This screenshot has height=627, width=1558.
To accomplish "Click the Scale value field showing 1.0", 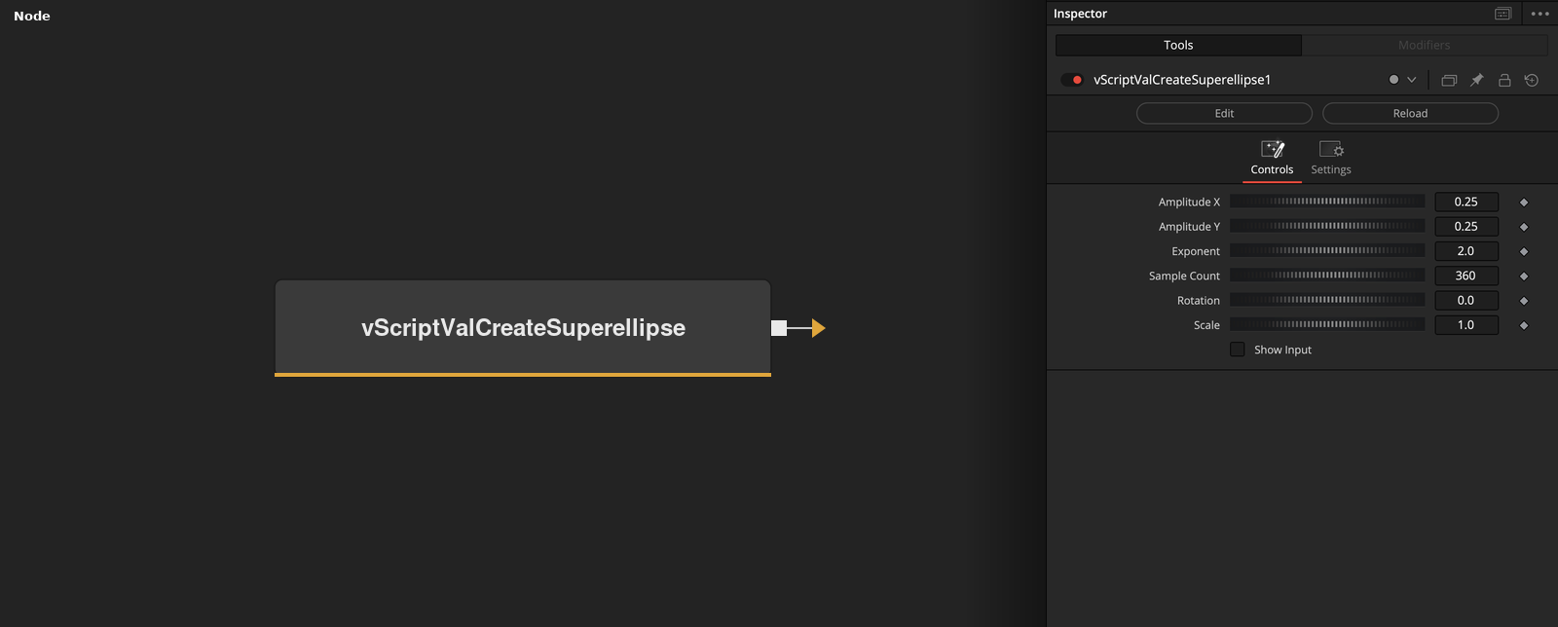I will click(1466, 325).
